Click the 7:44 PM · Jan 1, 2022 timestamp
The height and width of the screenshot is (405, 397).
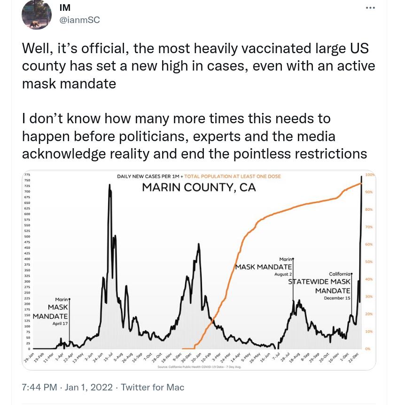(67, 387)
